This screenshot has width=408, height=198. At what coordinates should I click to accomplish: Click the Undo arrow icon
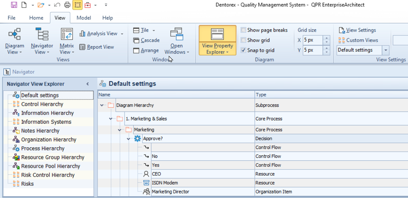57,5
